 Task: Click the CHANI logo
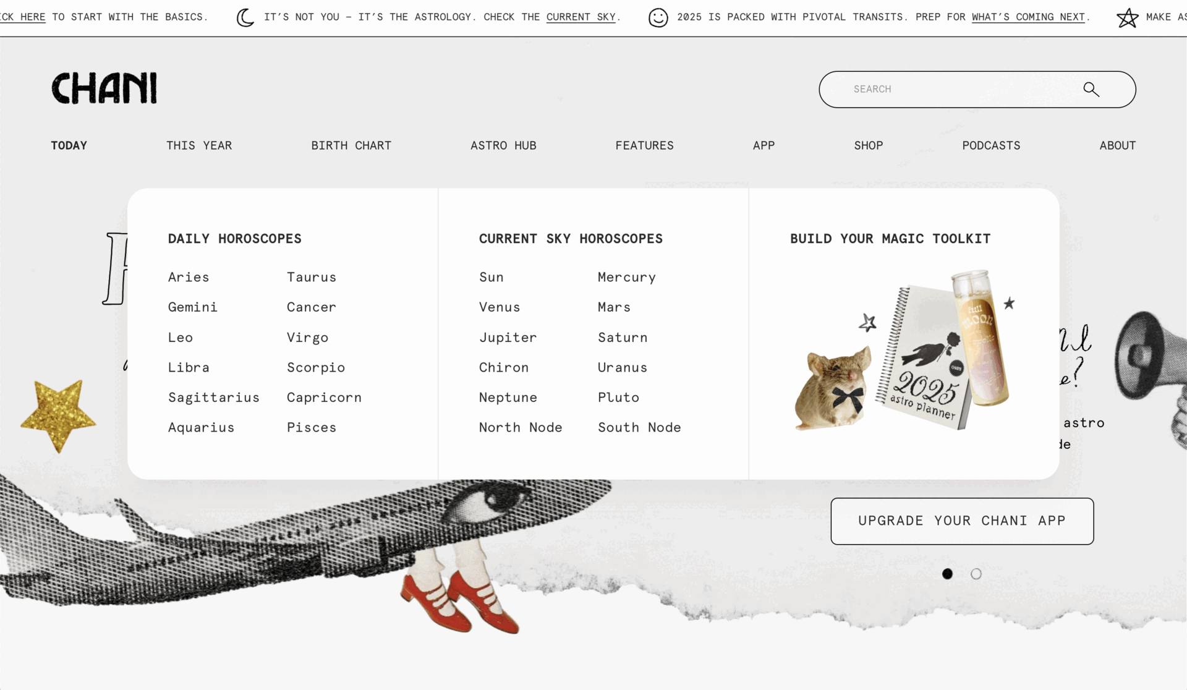[x=104, y=88]
